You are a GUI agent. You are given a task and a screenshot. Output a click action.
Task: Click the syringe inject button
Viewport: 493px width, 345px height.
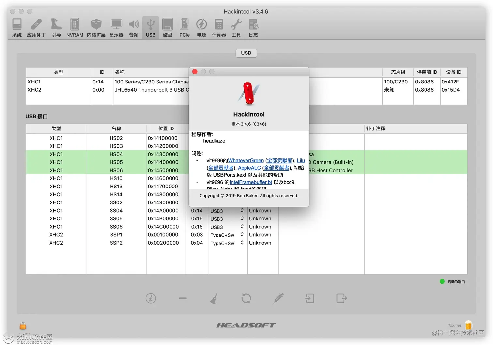click(x=278, y=298)
